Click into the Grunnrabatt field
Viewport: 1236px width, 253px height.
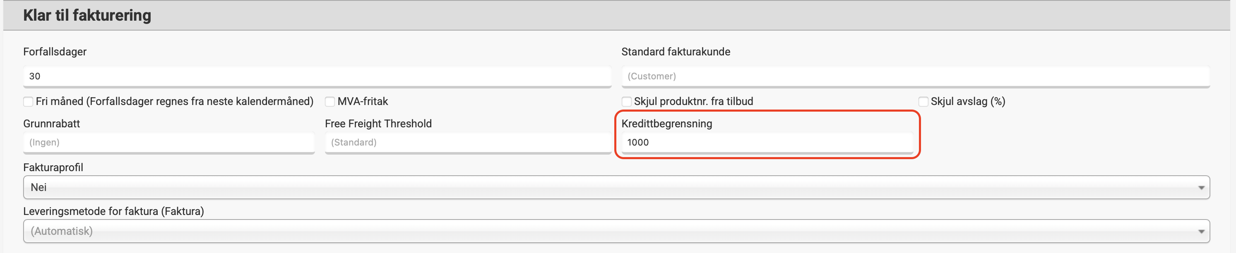coord(168,142)
